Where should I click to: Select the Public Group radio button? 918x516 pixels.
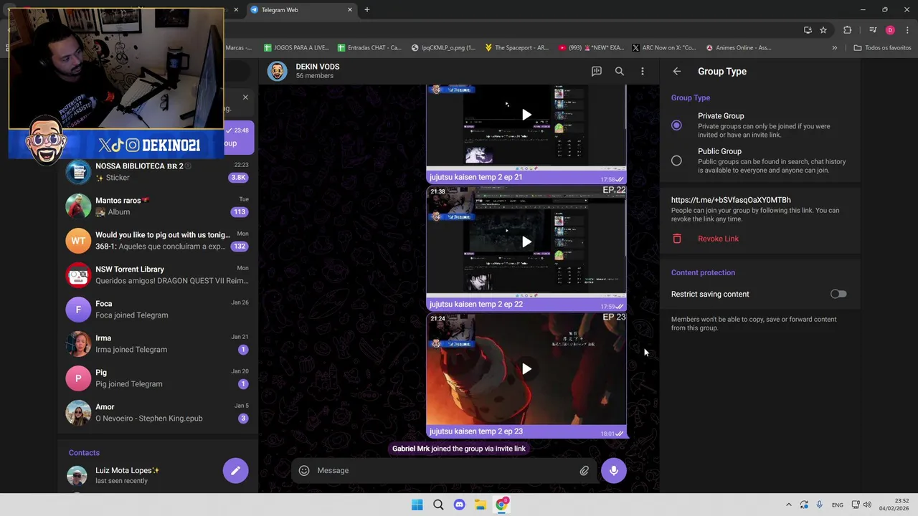(x=676, y=161)
